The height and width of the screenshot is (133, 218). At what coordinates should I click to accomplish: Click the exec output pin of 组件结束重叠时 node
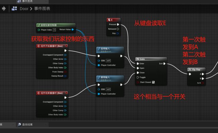pos(65,97)
